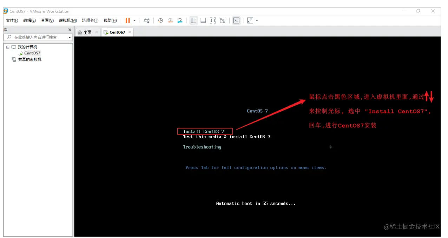The width and height of the screenshot is (448, 238).
Task: Take a snapshot of the virtual machine
Action: [160, 20]
